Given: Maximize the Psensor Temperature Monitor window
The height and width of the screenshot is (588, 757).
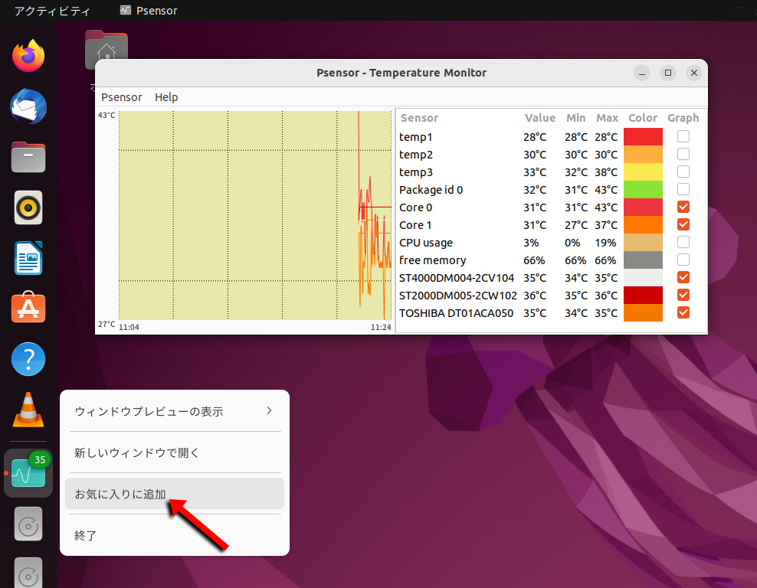Looking at the screenshot, I should tap(668, 73).
